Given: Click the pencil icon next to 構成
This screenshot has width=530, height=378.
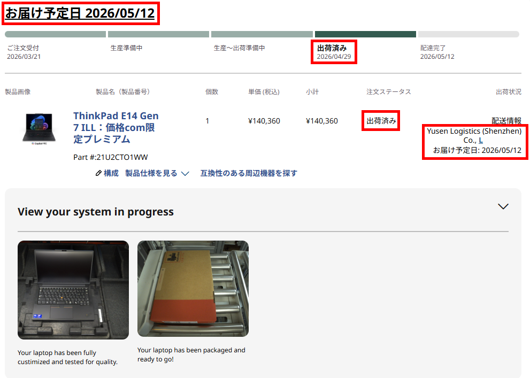Looking at the screenshot, I should 98,173.
